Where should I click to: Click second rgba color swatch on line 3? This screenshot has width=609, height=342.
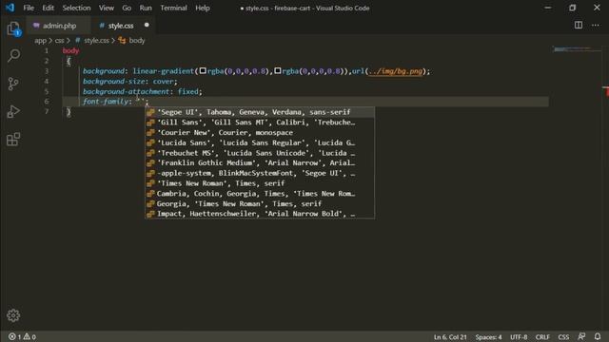pyautogui.click(x=277, y=71)
